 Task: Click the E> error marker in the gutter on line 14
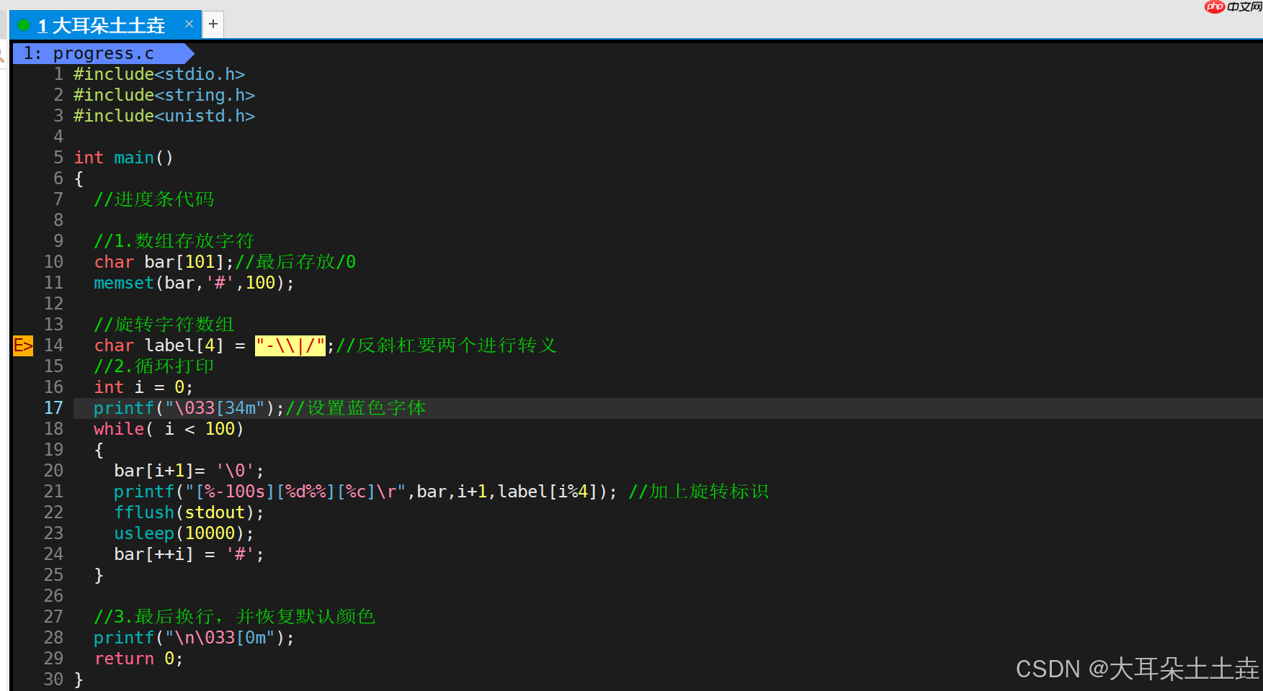(x=22, y=345)
